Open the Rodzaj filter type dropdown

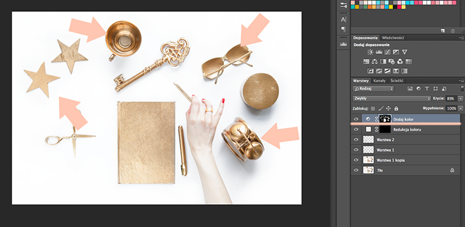click(x=373, y=89)
